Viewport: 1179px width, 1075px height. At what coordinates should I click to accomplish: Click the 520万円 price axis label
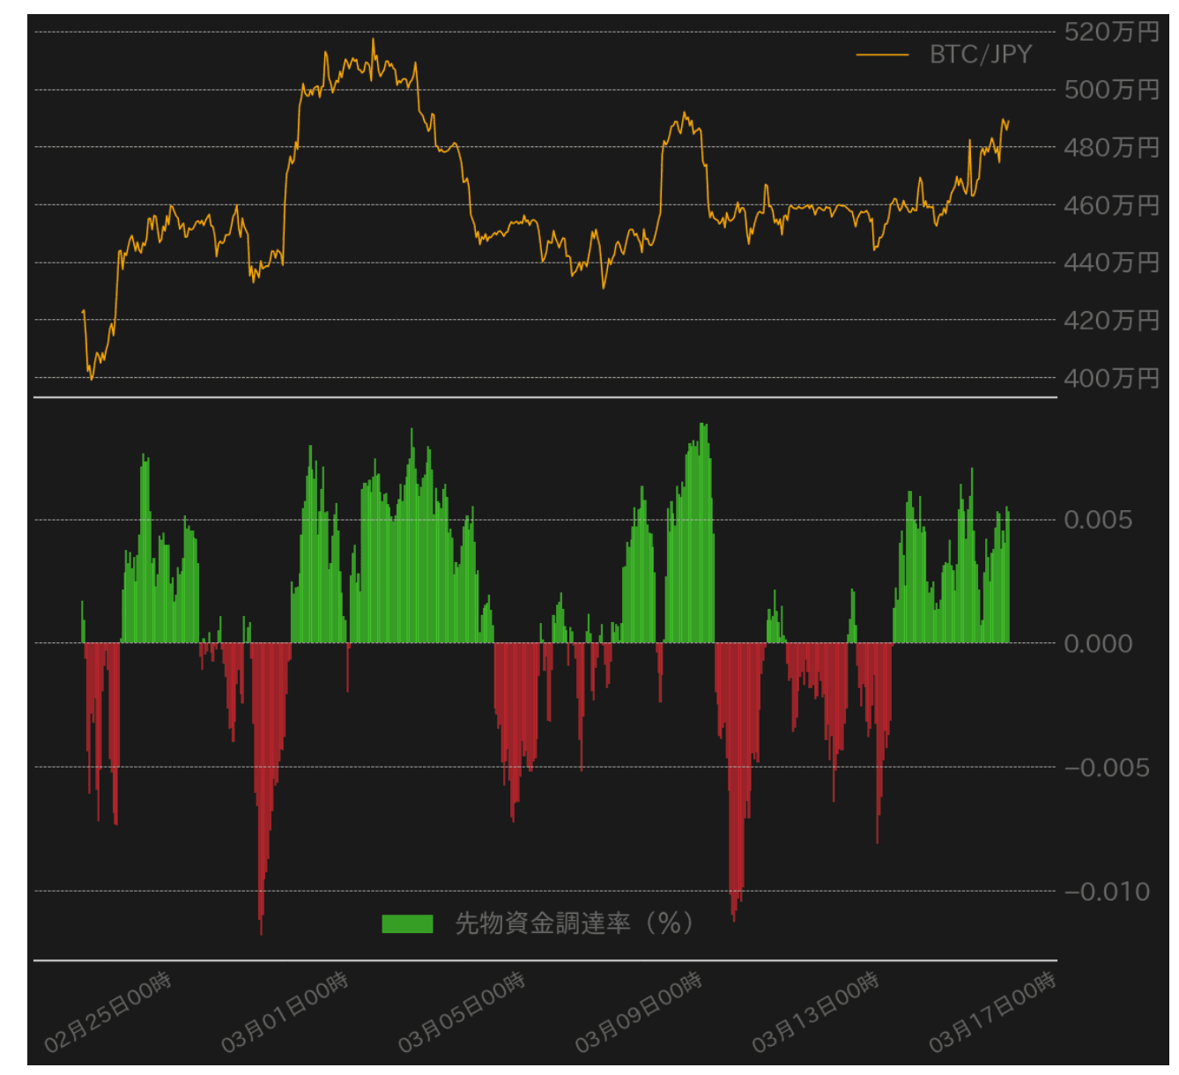click(1110, 33)
